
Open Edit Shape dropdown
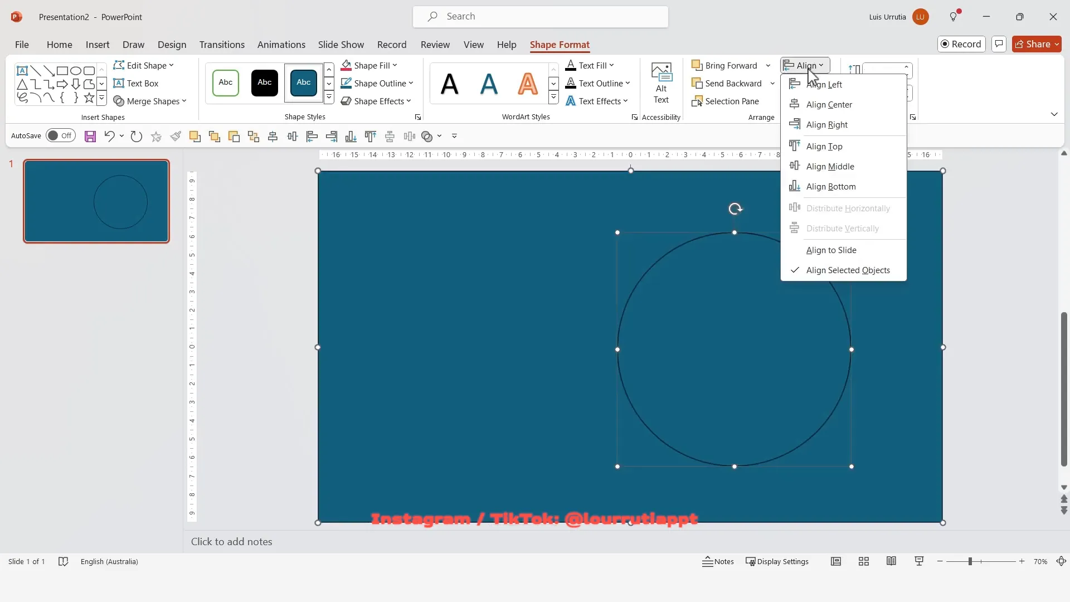coord(144,65)
